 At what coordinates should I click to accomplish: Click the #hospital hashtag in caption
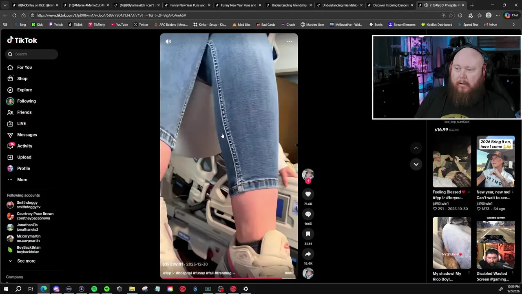click(184, 273)
